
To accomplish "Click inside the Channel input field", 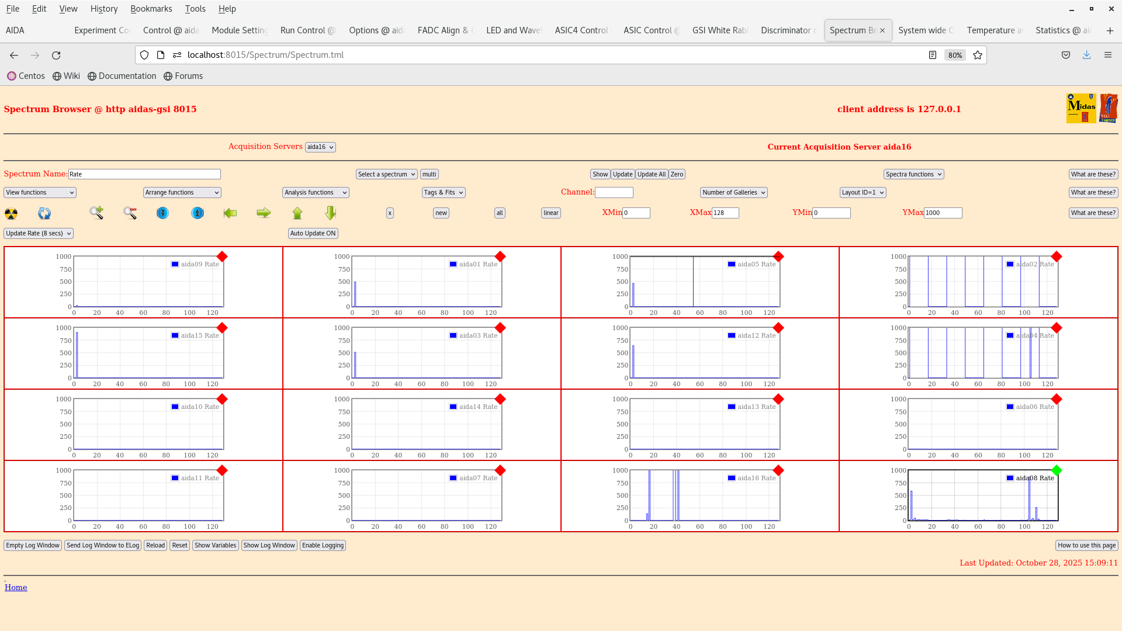I will 614,192.
